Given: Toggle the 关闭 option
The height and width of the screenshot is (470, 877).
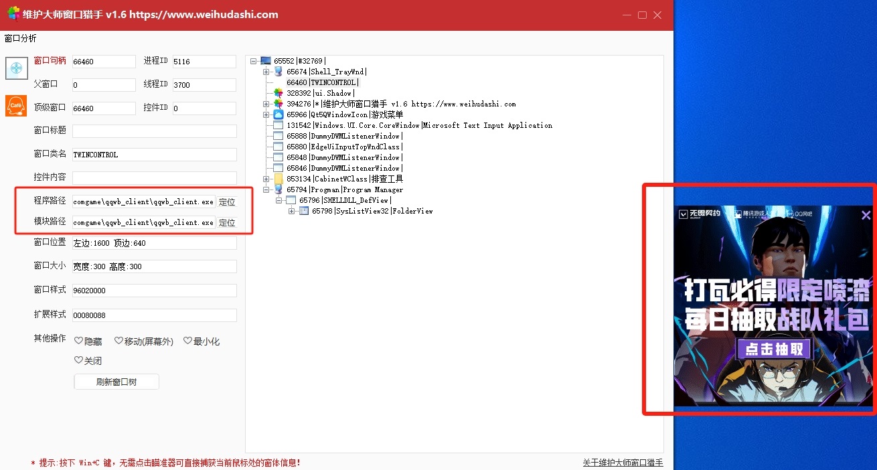Looking at the screenshot, I should pyautogui.click(x=88, y=361).
